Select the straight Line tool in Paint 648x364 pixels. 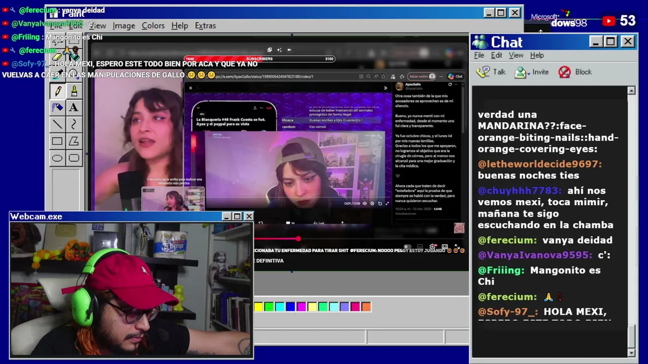point(57,124)
